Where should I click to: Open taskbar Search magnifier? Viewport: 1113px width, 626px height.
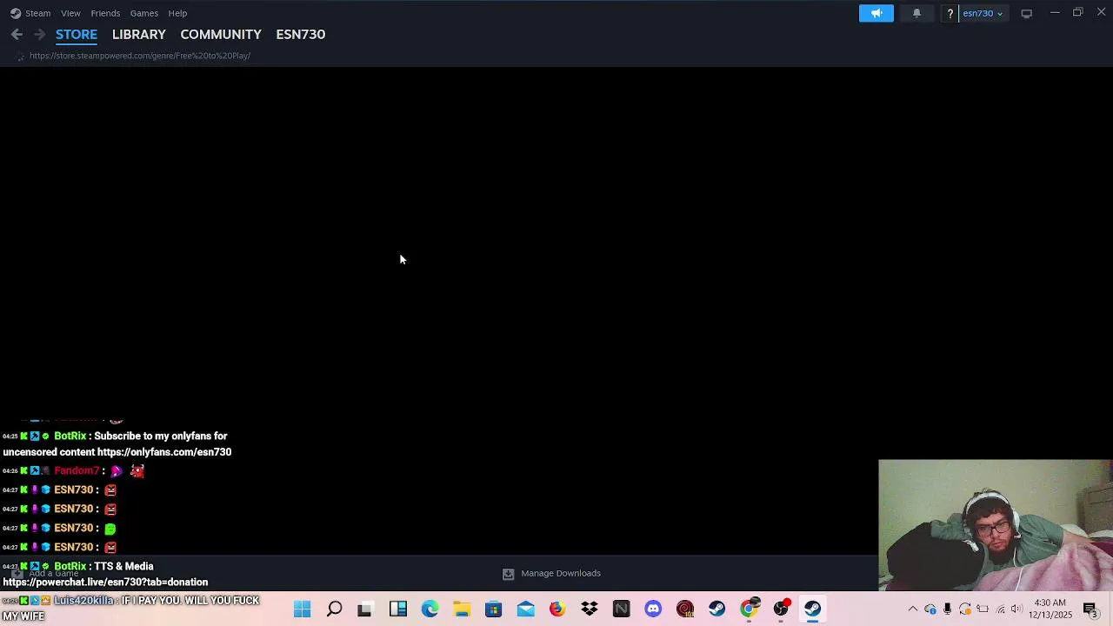coord(334,609)
